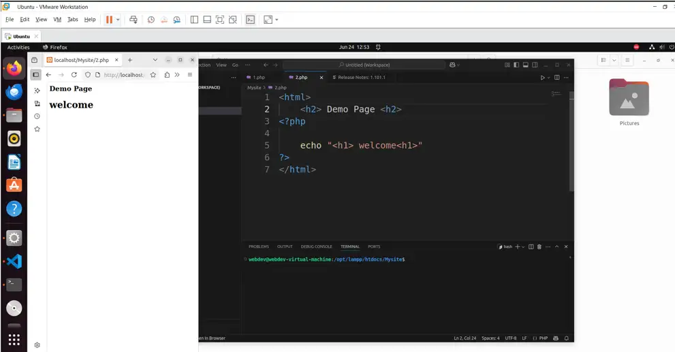Bookmark the page with the star icon
Image resolution: width=675 pixels, height=352 pixels.
pyautogui.click(x=153, y=75)
